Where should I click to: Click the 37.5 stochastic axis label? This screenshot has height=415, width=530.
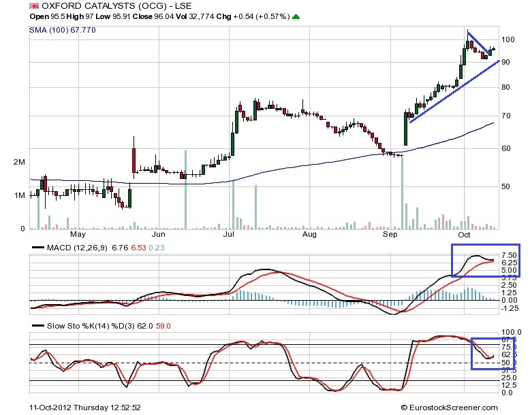coord(510,370)
